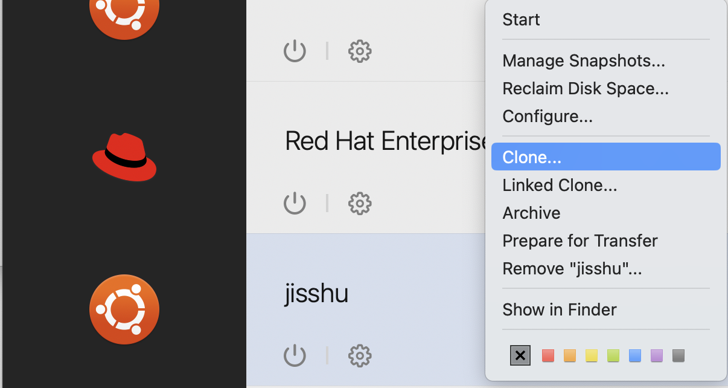Click Remove "jisshu" in the menu
This screenshot has width=728, height=388.
click(572, 268)
